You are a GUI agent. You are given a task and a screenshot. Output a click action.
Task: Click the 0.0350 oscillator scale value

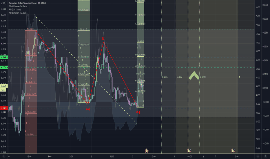(x=265, y=5)
